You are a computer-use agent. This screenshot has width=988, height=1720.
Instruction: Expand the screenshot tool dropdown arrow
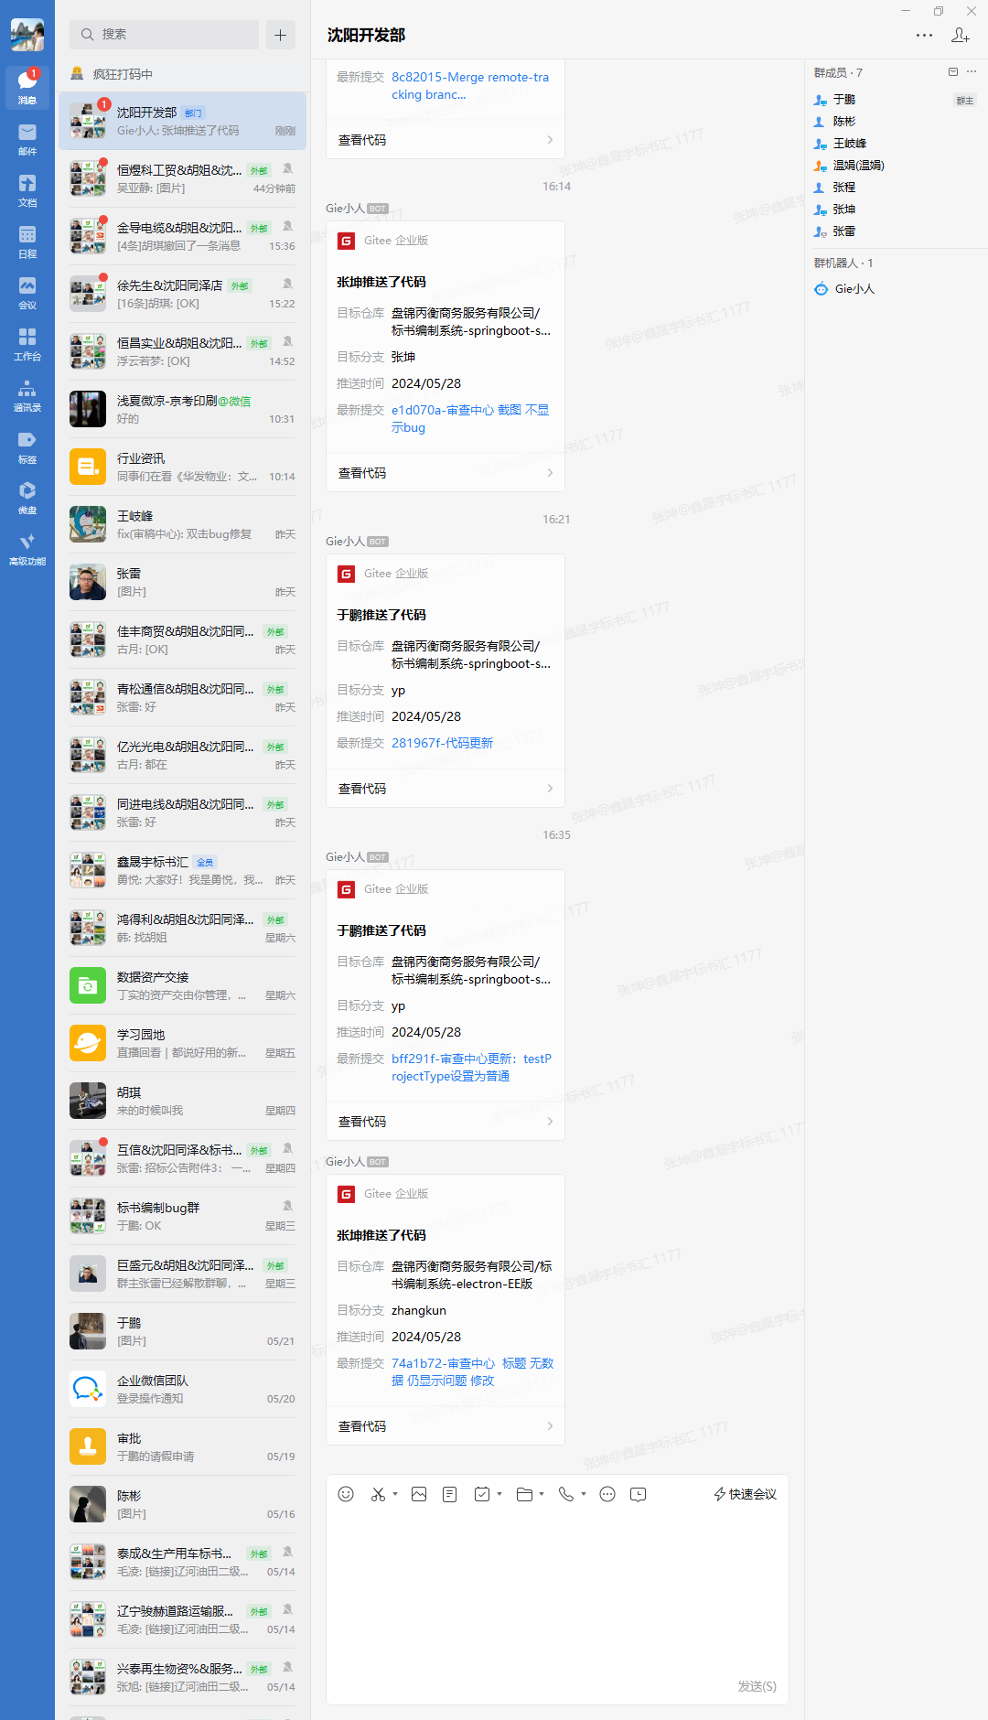[x=395, y=1494]
